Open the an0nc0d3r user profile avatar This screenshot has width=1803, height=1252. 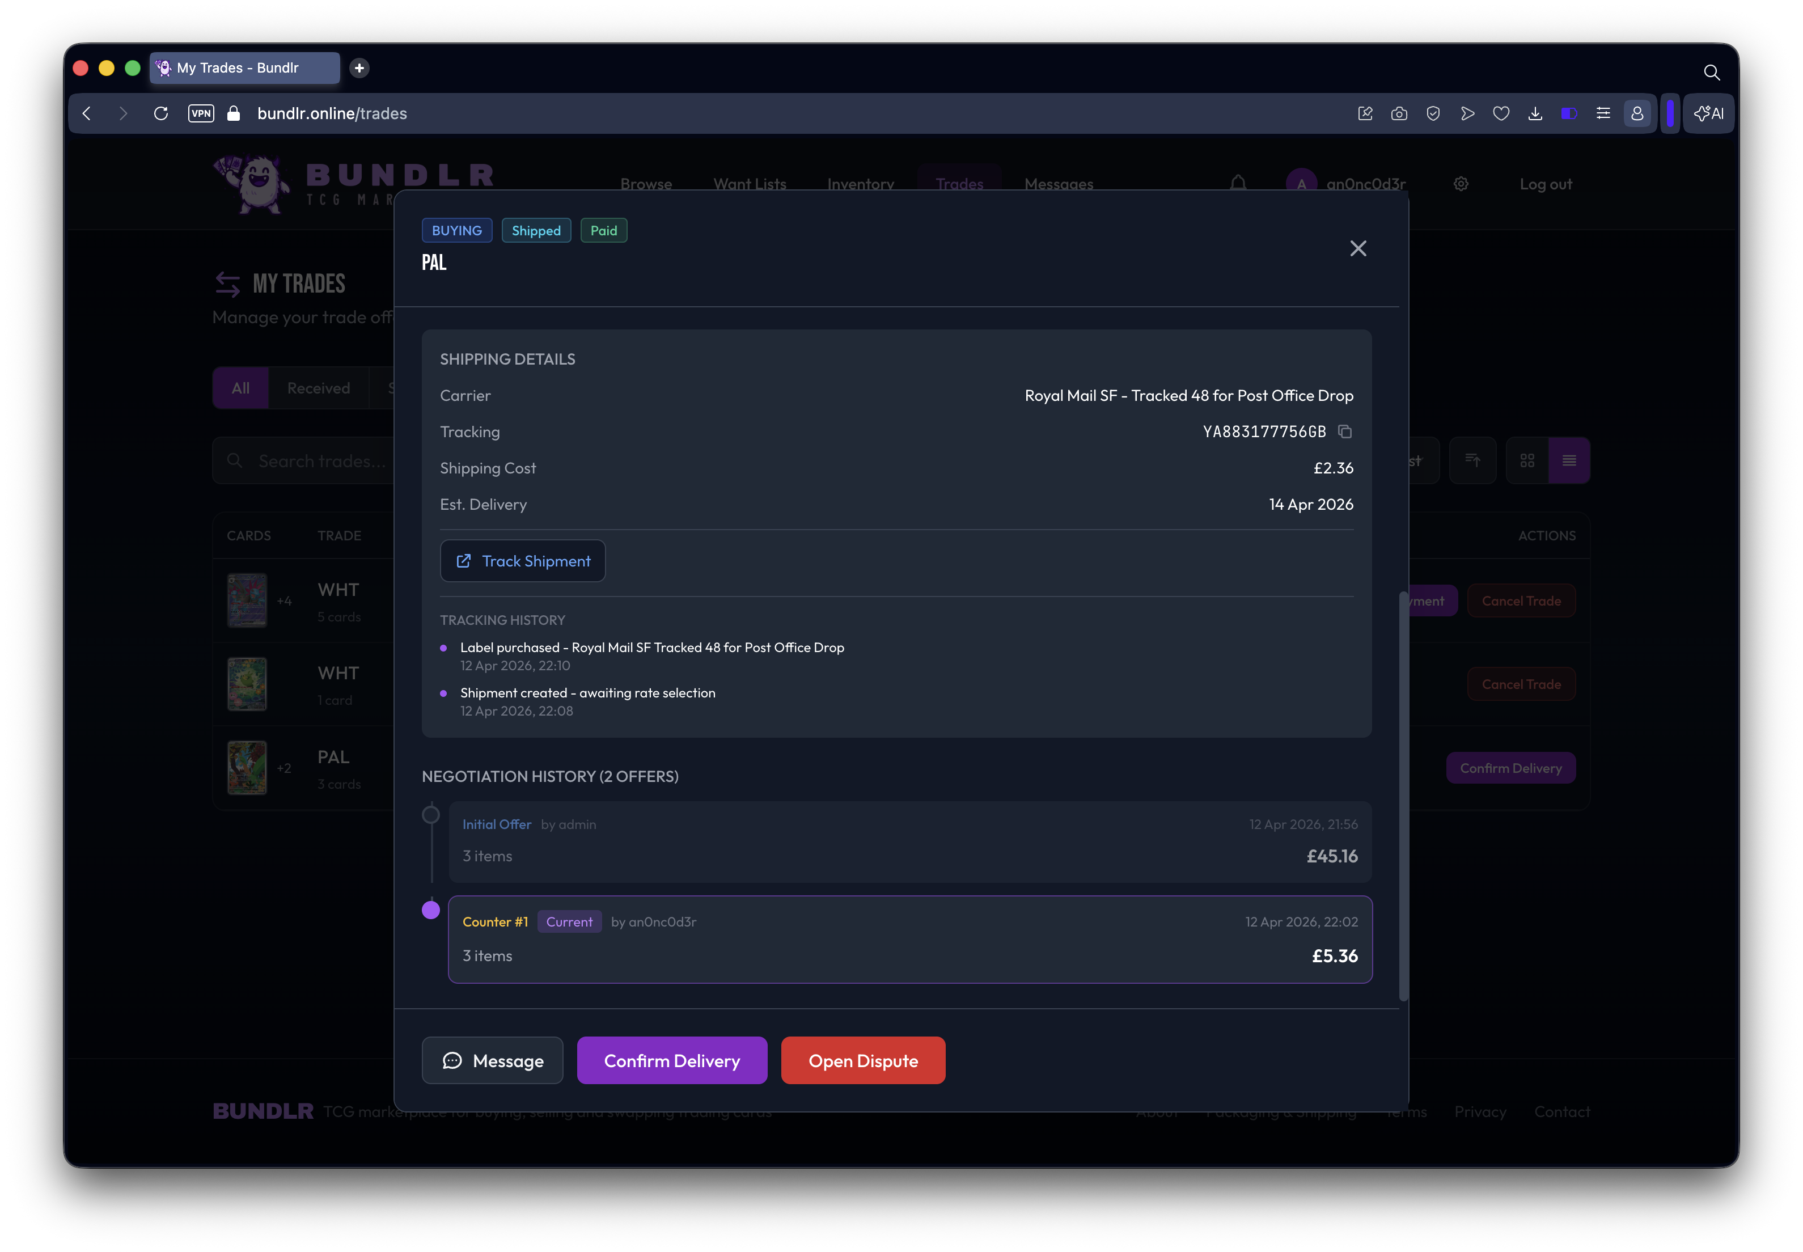coord(1301,184)
